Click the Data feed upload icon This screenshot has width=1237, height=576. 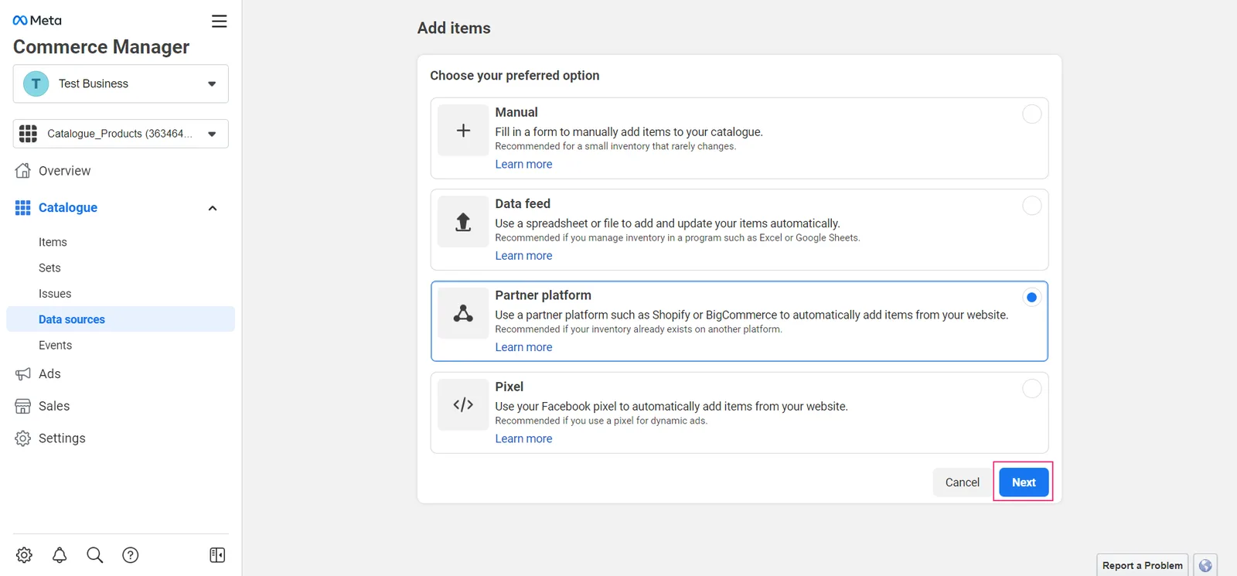click(463, 222)
